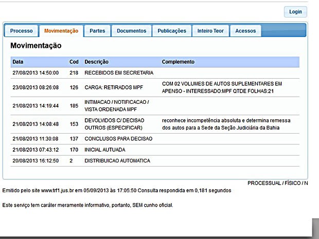Click the Login button

295,12
